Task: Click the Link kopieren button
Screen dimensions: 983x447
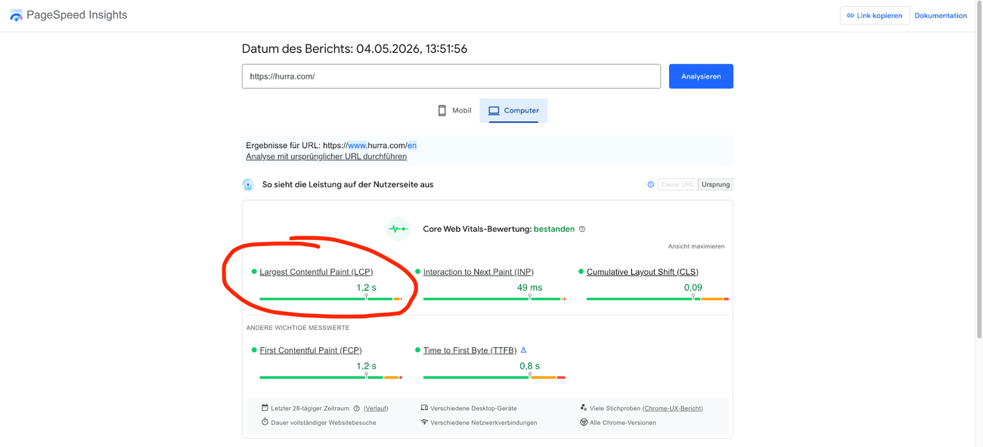Action: (875, 15)
